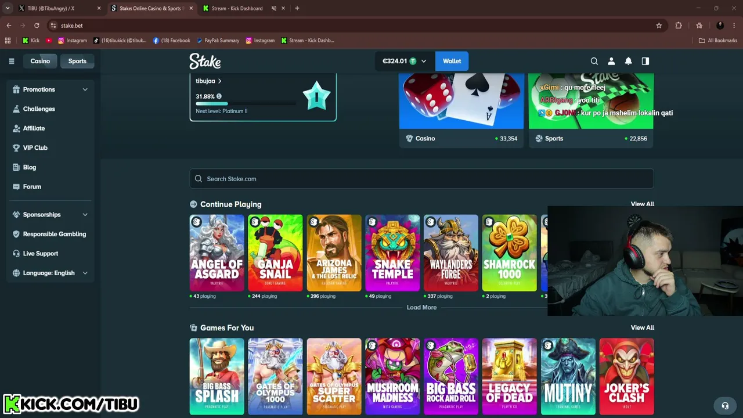Open the Chrome apps grid icon
The height and width of the screenshot is (418, 743).
coord(8,41)
